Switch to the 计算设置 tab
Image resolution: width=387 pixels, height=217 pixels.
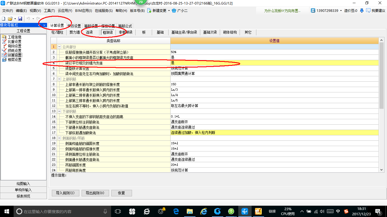57,25
